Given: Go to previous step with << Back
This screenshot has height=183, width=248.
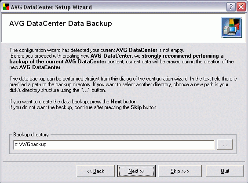Looking at the screenshot, I should [95, 171].
